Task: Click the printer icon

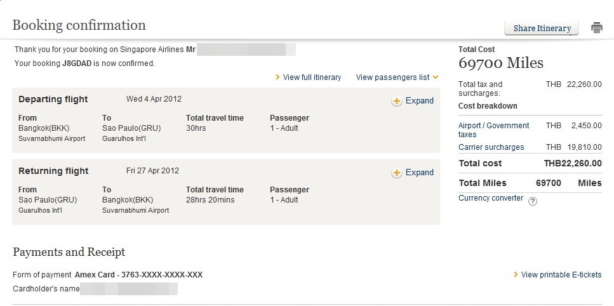Action: (596, 28)
